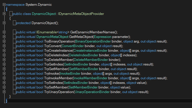The height and width of the screenshot is (108, 192).
Task: Open collapsed ellipsis box on GetMetaObject line
Action: [x=14, y=37]
